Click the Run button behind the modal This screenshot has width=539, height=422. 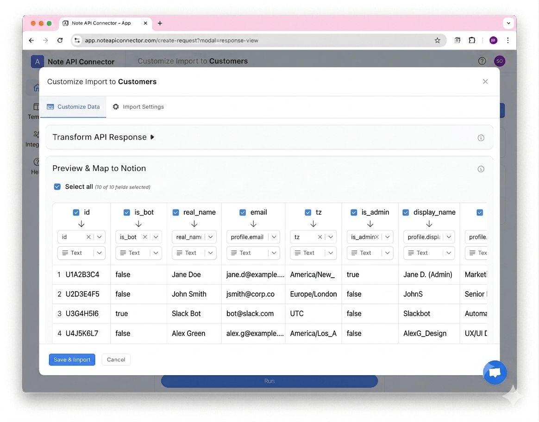(x=269, y=381)
